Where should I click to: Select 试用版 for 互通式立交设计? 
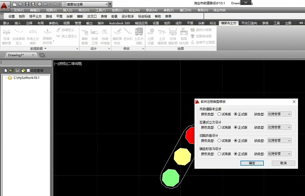coord(224,127)
